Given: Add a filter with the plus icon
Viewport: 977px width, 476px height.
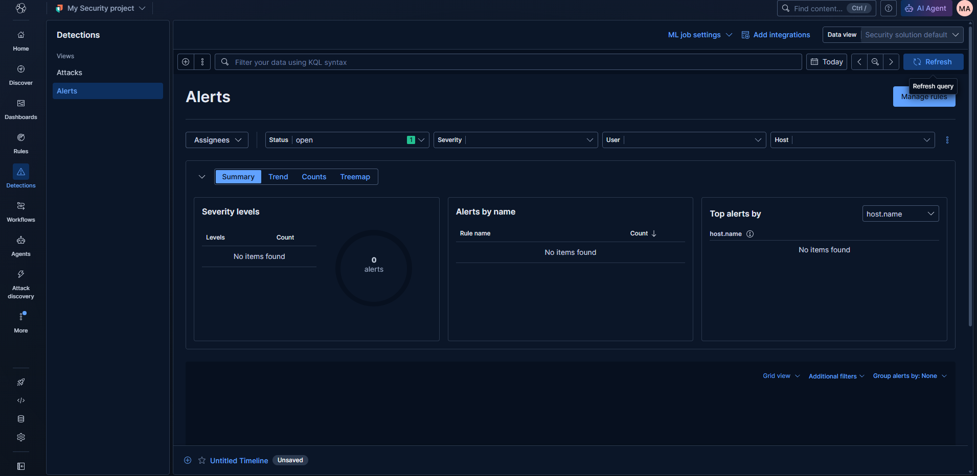Looking at the screenshot, I should pos(186,62).
